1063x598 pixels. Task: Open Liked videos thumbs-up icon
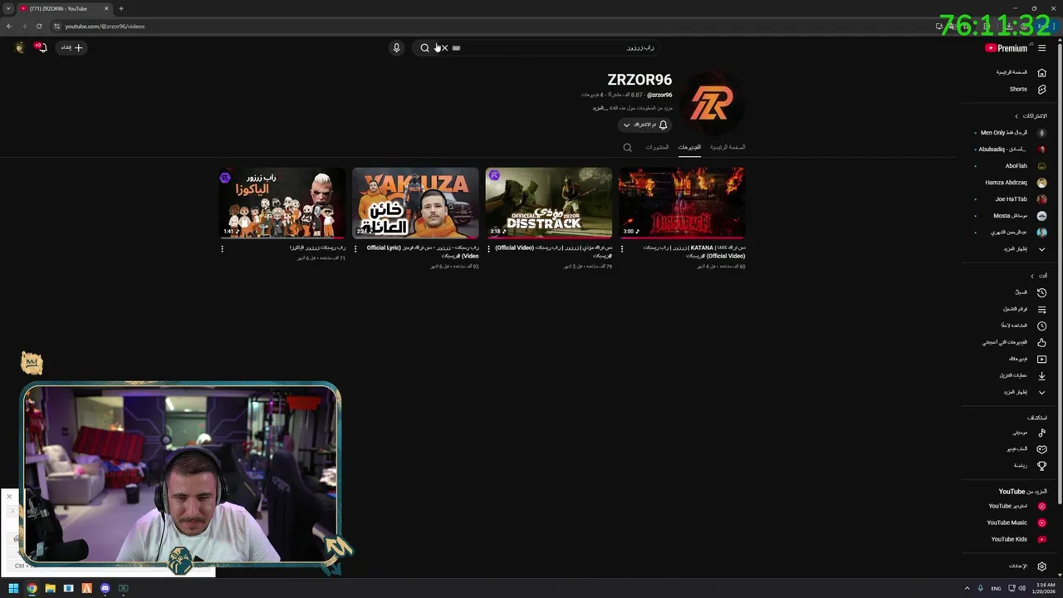point(1041,342)
